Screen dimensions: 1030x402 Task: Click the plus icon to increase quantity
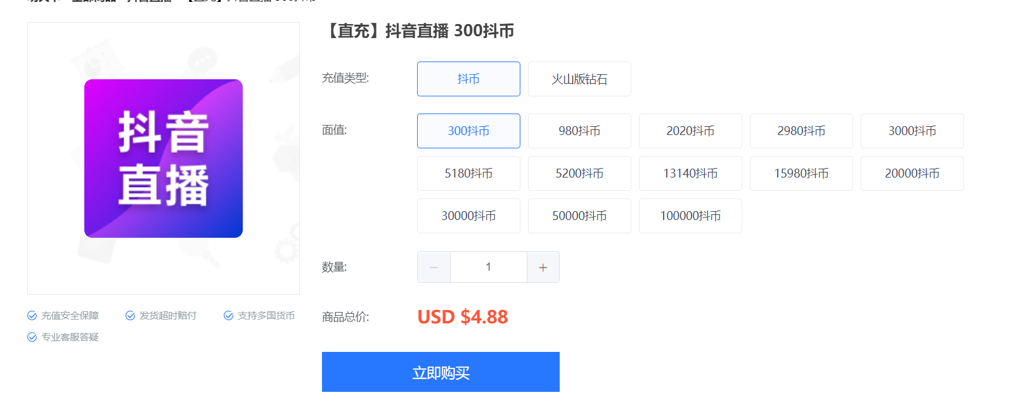543,267
